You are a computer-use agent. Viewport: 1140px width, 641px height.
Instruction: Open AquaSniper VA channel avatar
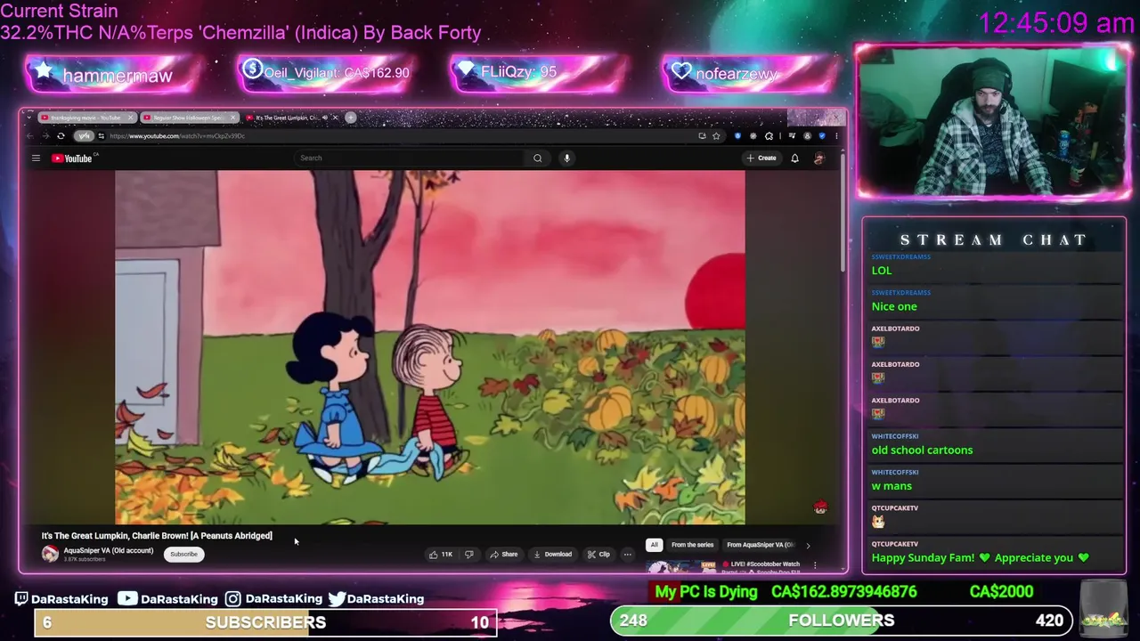click(x=50, y=554)
